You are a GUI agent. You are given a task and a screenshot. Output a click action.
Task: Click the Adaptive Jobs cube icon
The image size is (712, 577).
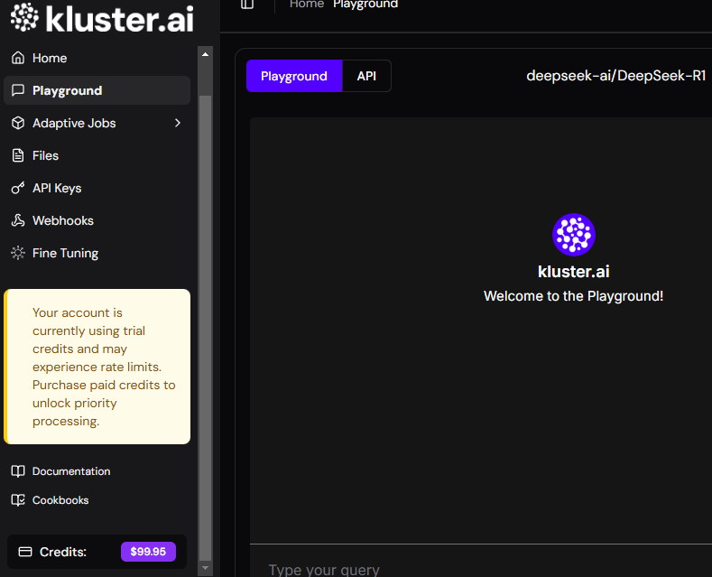[x=18, y=123]
